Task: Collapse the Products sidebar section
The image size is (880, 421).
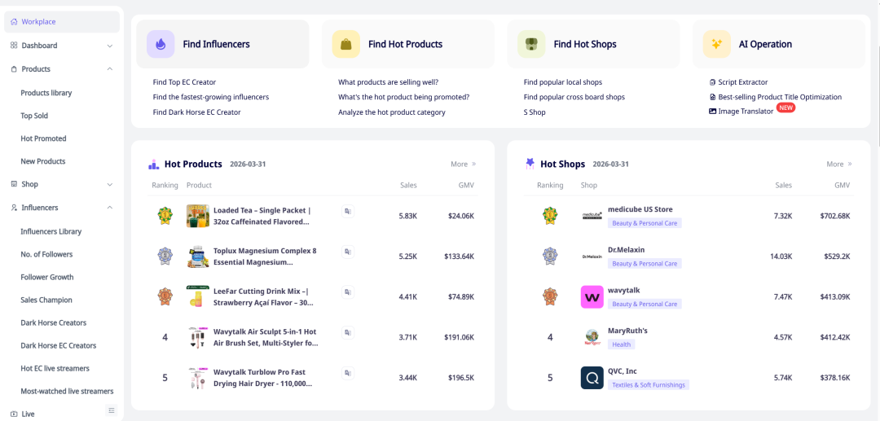Action: 110,69
